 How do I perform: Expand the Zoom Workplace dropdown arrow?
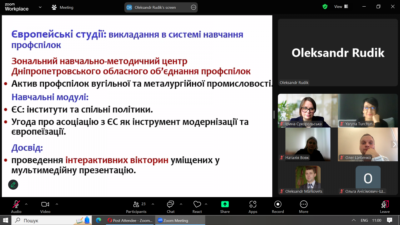40,7
